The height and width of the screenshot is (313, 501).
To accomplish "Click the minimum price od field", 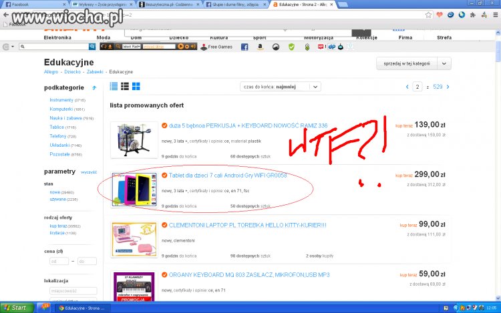I will [x=59, y=262].
